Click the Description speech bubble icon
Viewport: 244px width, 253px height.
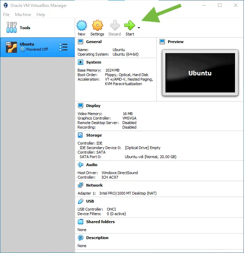81,238
